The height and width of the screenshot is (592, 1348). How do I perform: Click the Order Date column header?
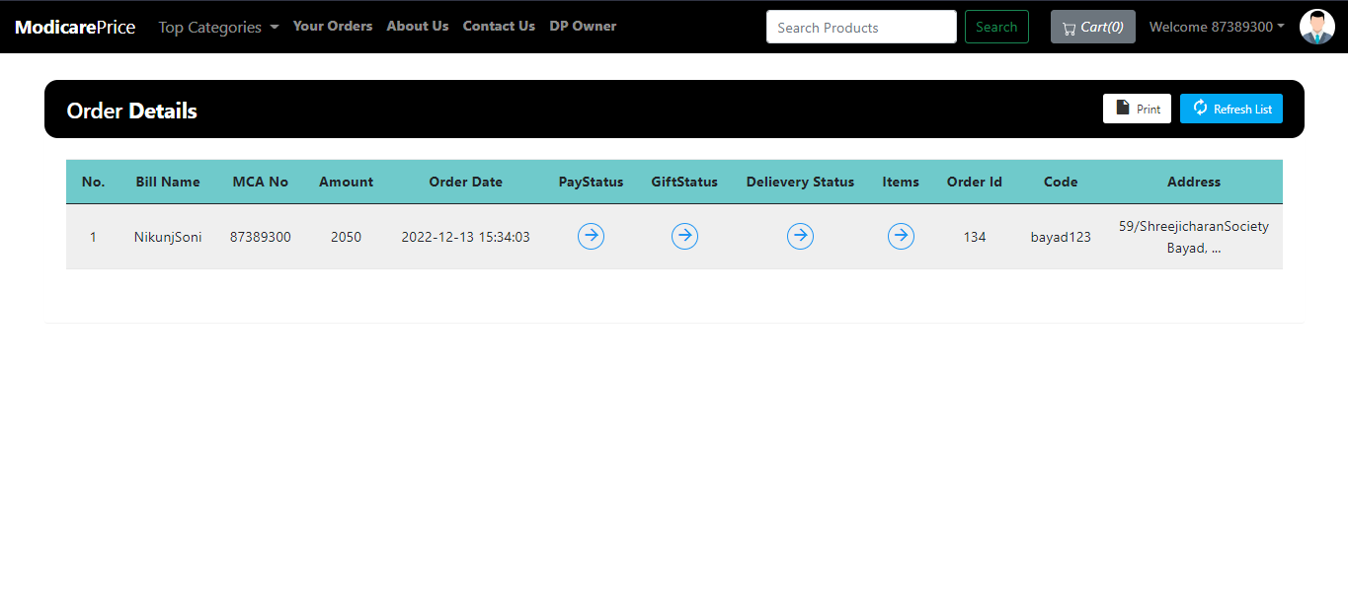point(465,182)
